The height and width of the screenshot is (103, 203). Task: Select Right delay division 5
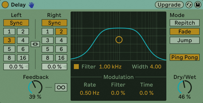[x=48, y=49]
